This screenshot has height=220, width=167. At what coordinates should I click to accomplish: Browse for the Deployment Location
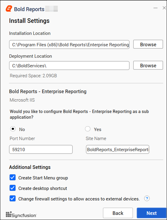148,66
